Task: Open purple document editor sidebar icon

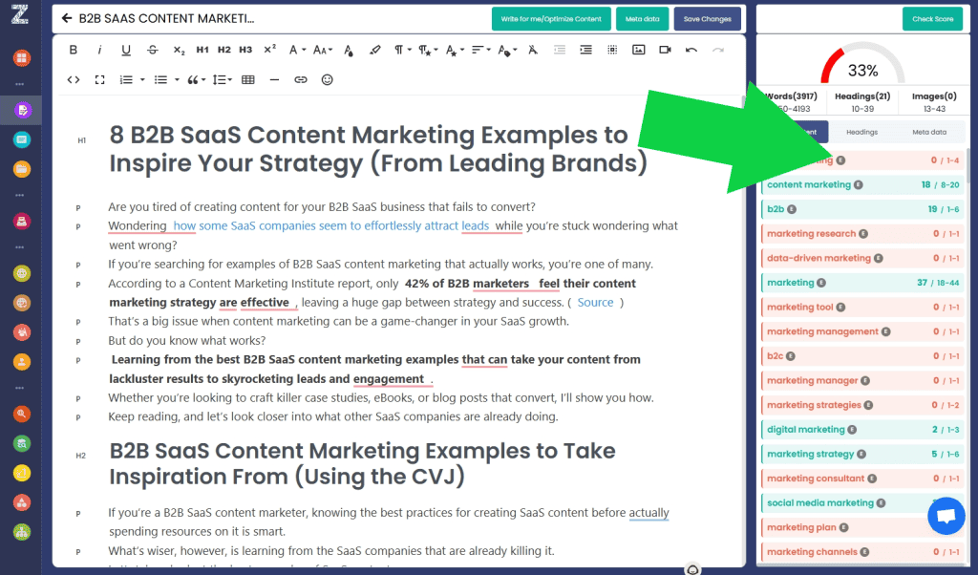Action: tap(23, 111)
